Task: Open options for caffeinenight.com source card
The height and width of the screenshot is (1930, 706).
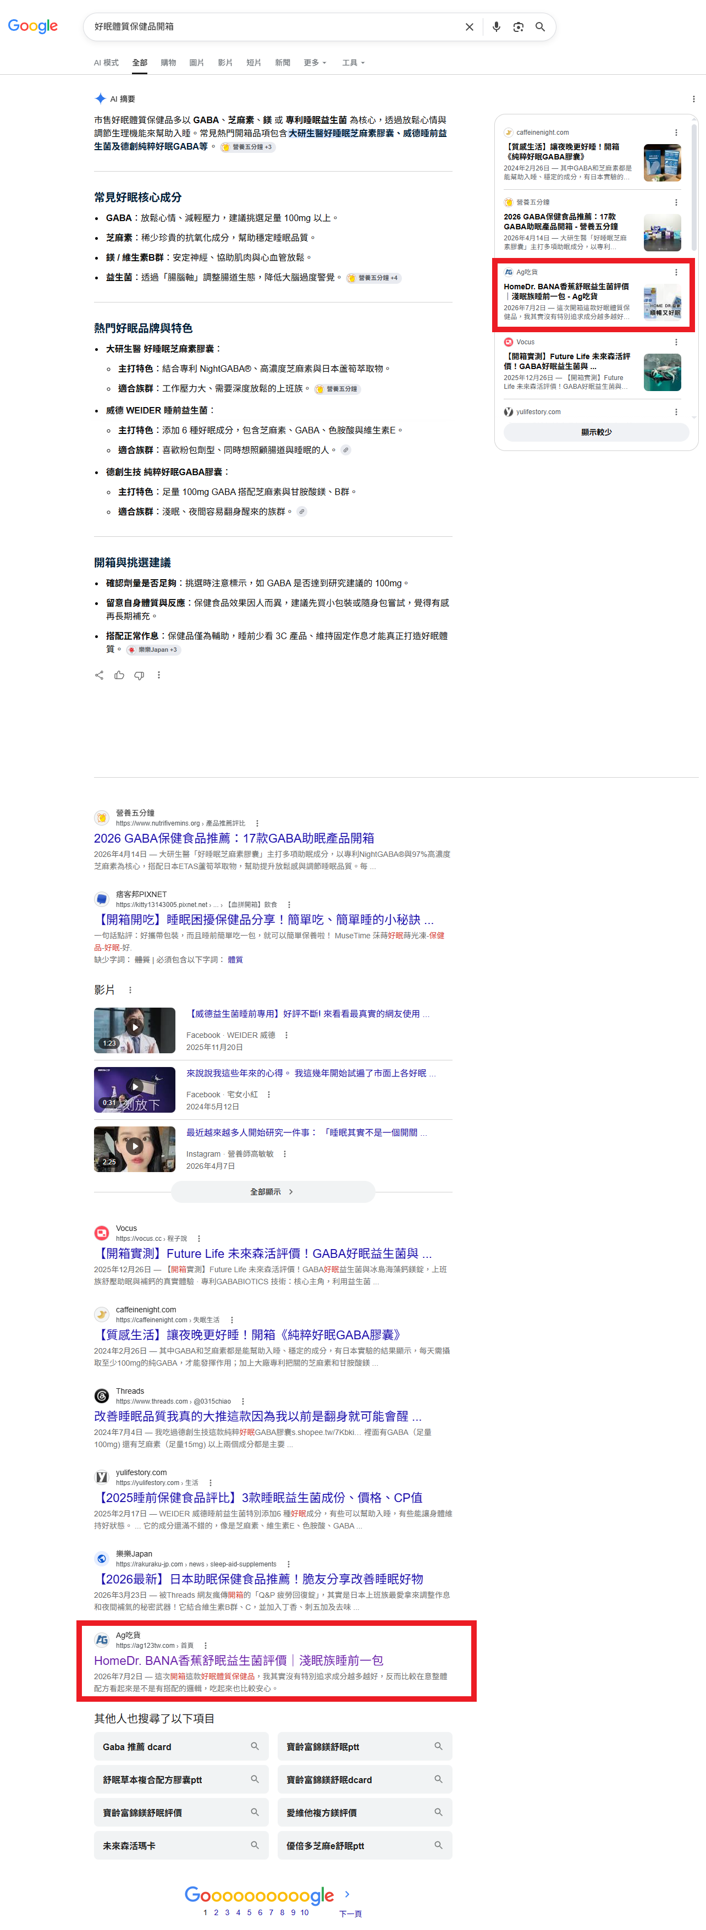Action: tap(676, 133)
